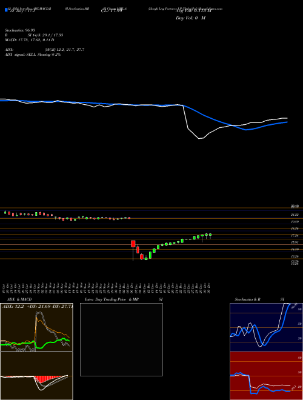
Task: Select the 'ADX: 12.2 +DY: 21.69 -DY: 27.71' header
Action: pos(37,307)
